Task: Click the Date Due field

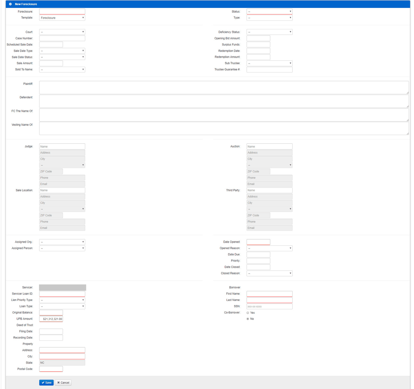Action: 258,254
